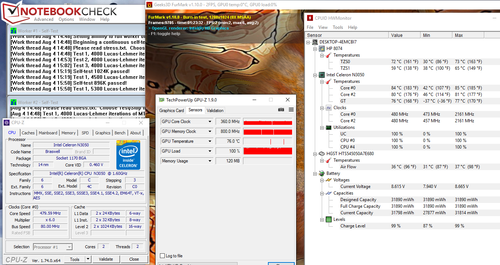500x265 pixels.
Task: Open the GPU Temperature sensor dropdown
Action: click(x=210, y=141)
